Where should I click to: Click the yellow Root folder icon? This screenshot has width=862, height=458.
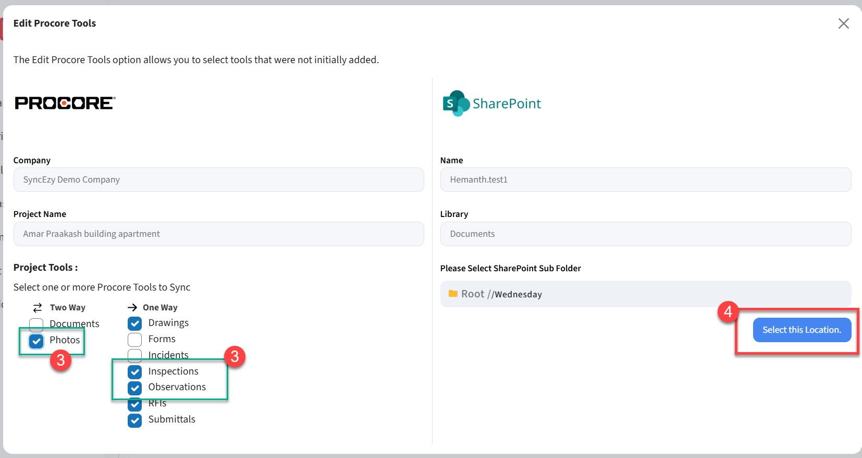[x=453, y=294]
